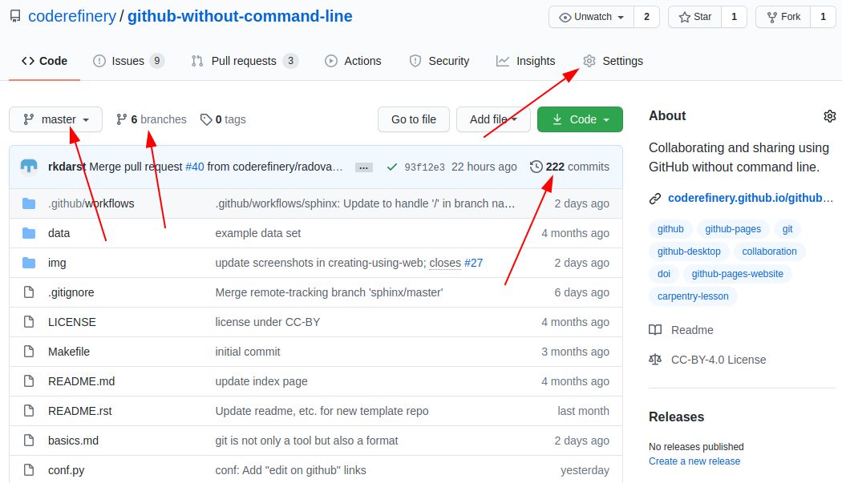Switch to the Code tab

[45, 61]
